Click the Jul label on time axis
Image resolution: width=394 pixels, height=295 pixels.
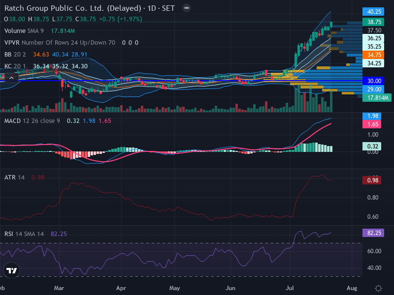290,288
